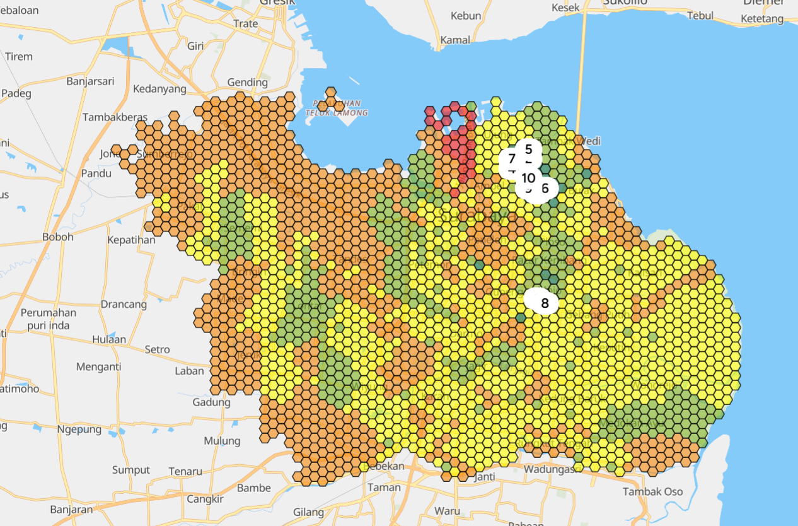Click topmost orange hexagon above Teluk Lamong label
The image size is (798, 526).
pos(331,92)
